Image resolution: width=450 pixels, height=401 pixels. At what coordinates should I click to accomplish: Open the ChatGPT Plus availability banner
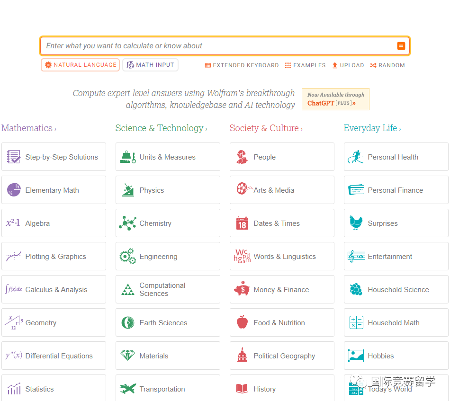point(335,99)
